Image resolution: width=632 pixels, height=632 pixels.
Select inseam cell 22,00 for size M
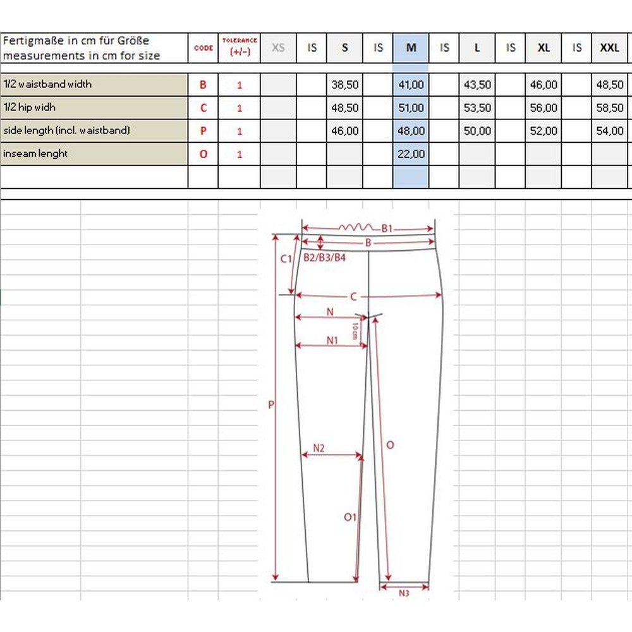pos(411,154)
